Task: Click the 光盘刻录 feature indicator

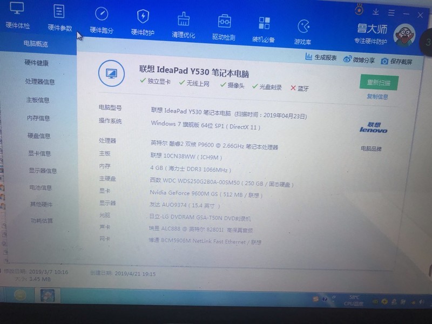Action: click(x=267, y=87)
